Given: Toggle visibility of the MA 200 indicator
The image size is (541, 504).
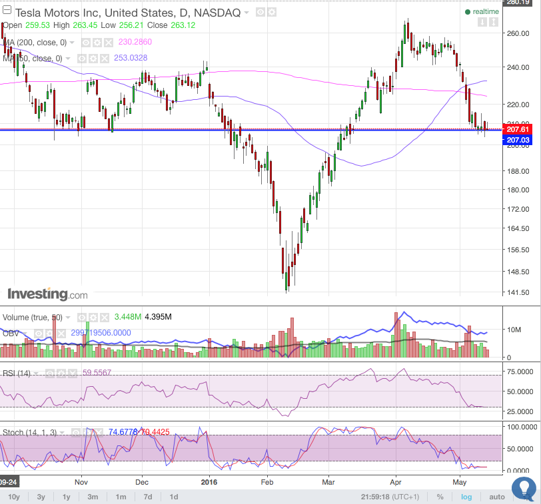Looking at the screenshot, I should tap(86, 43).
